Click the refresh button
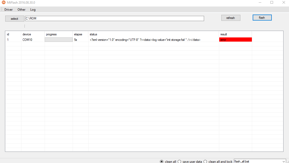Screen dimensions: 289x163 pos(230,18)
